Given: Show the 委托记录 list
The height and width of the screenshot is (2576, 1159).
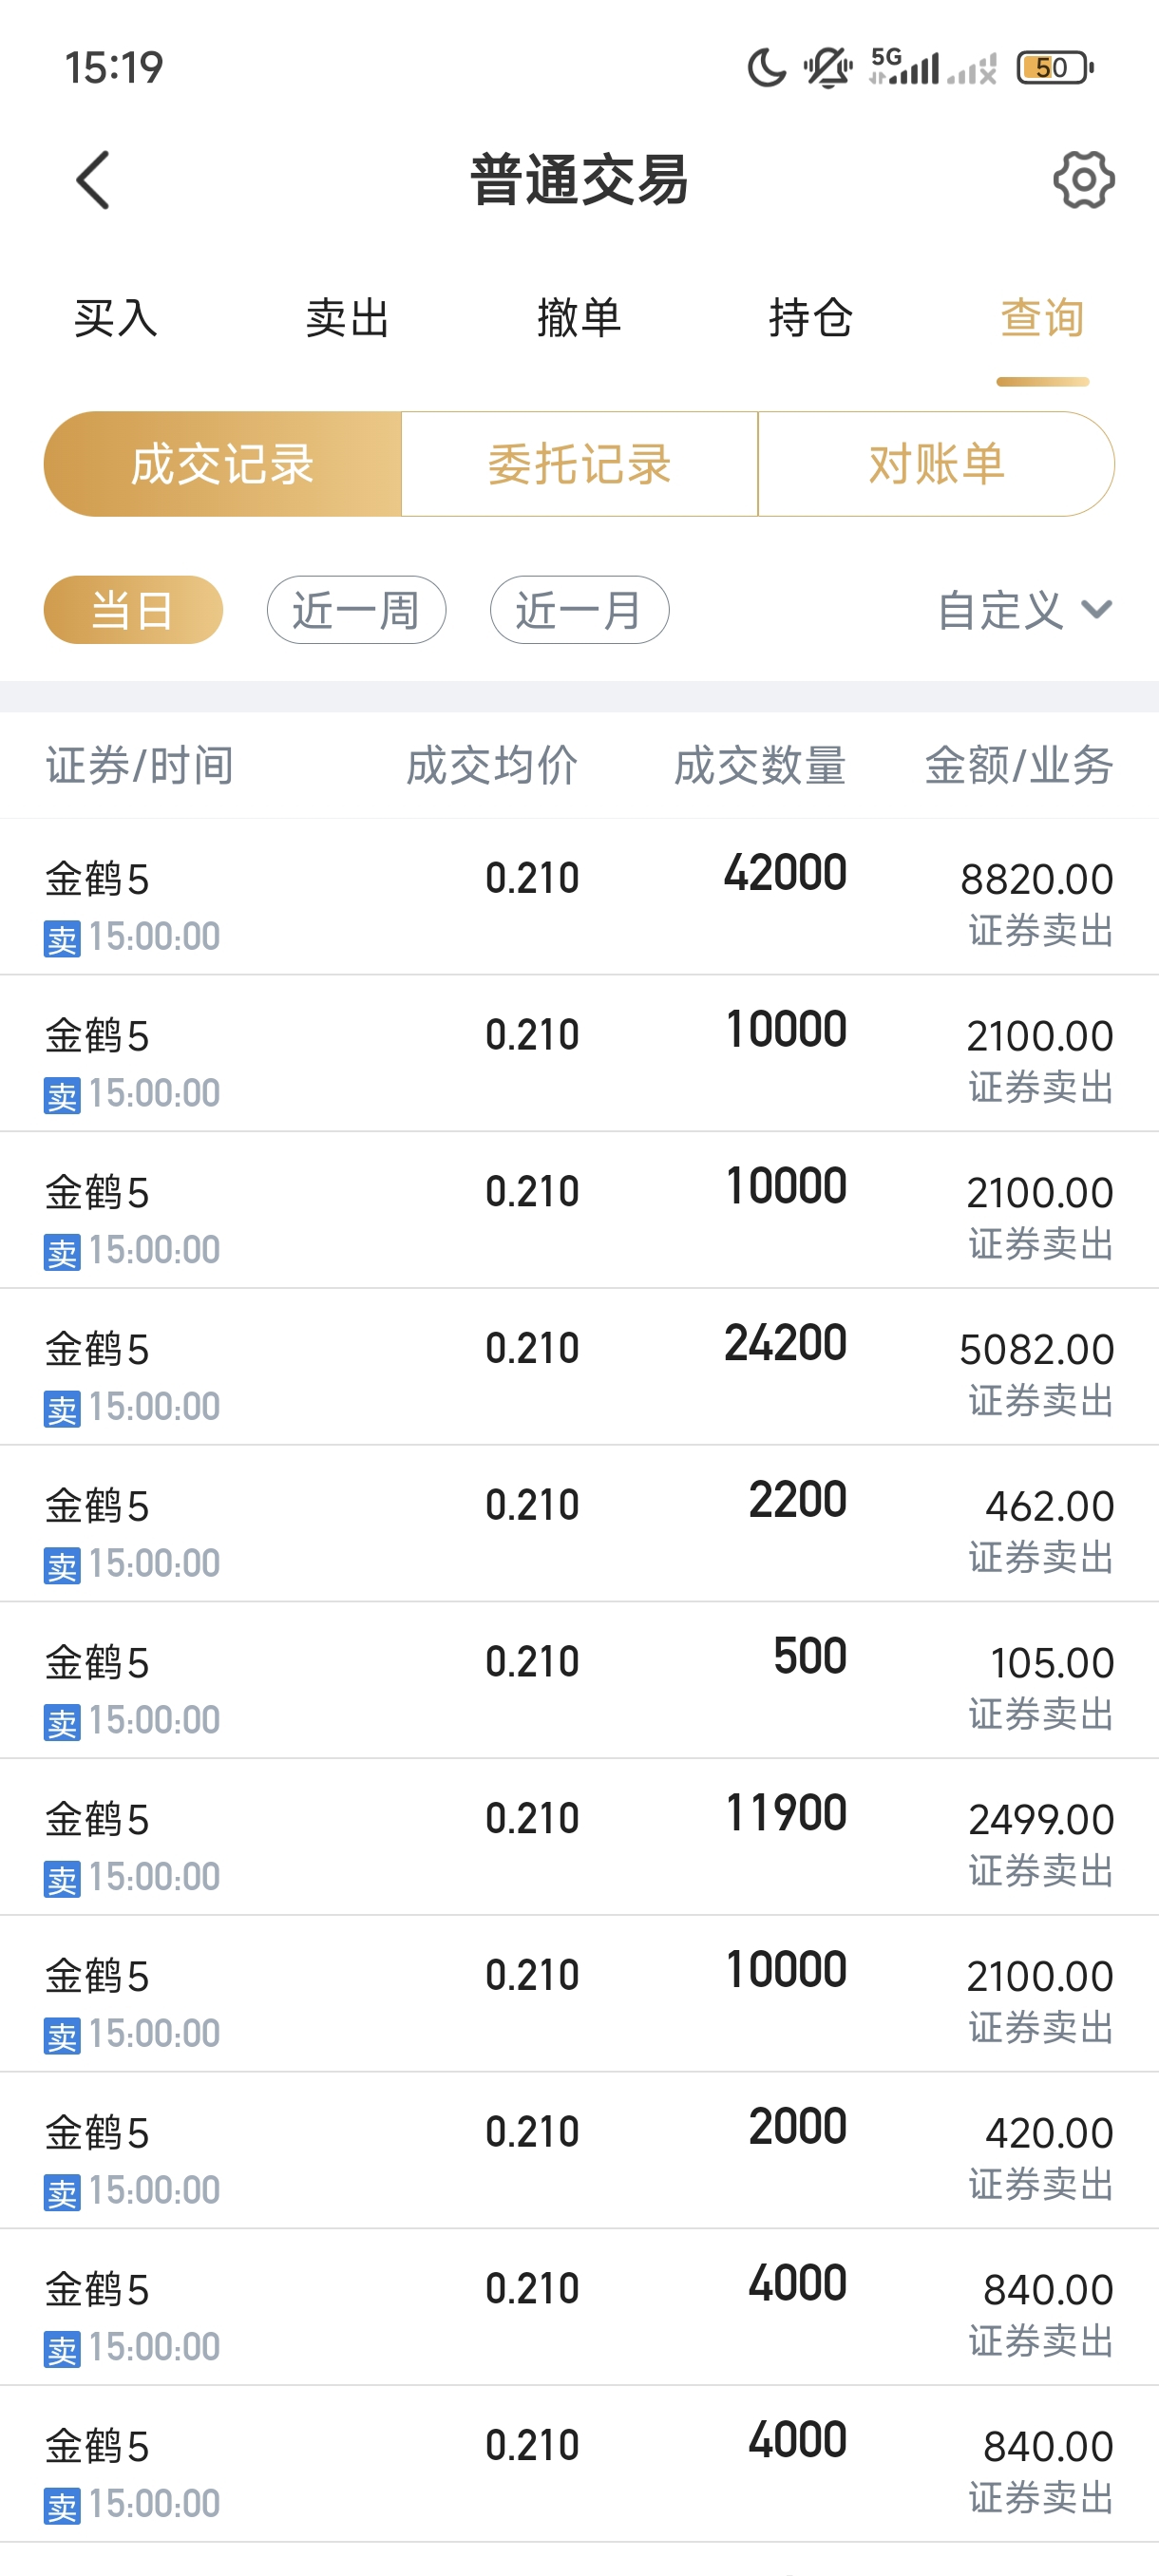Looking at the screenshot, I should click(579, 464).
